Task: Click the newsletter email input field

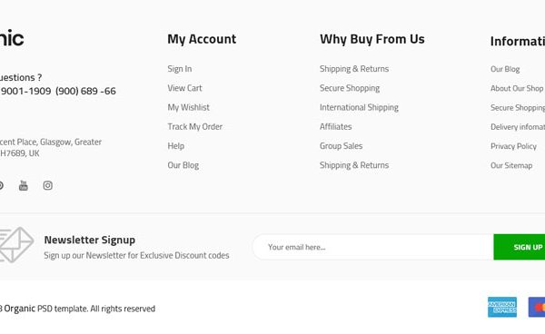Action: click(373, 247)
